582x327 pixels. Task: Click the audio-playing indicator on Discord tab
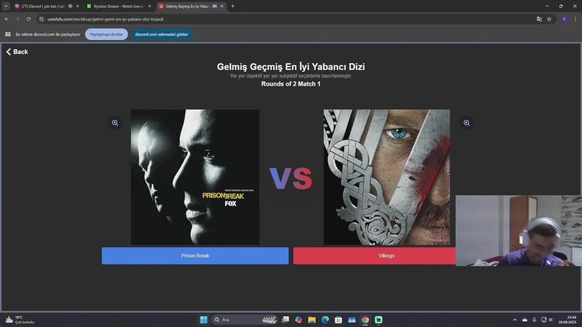[x=70, y=6]
